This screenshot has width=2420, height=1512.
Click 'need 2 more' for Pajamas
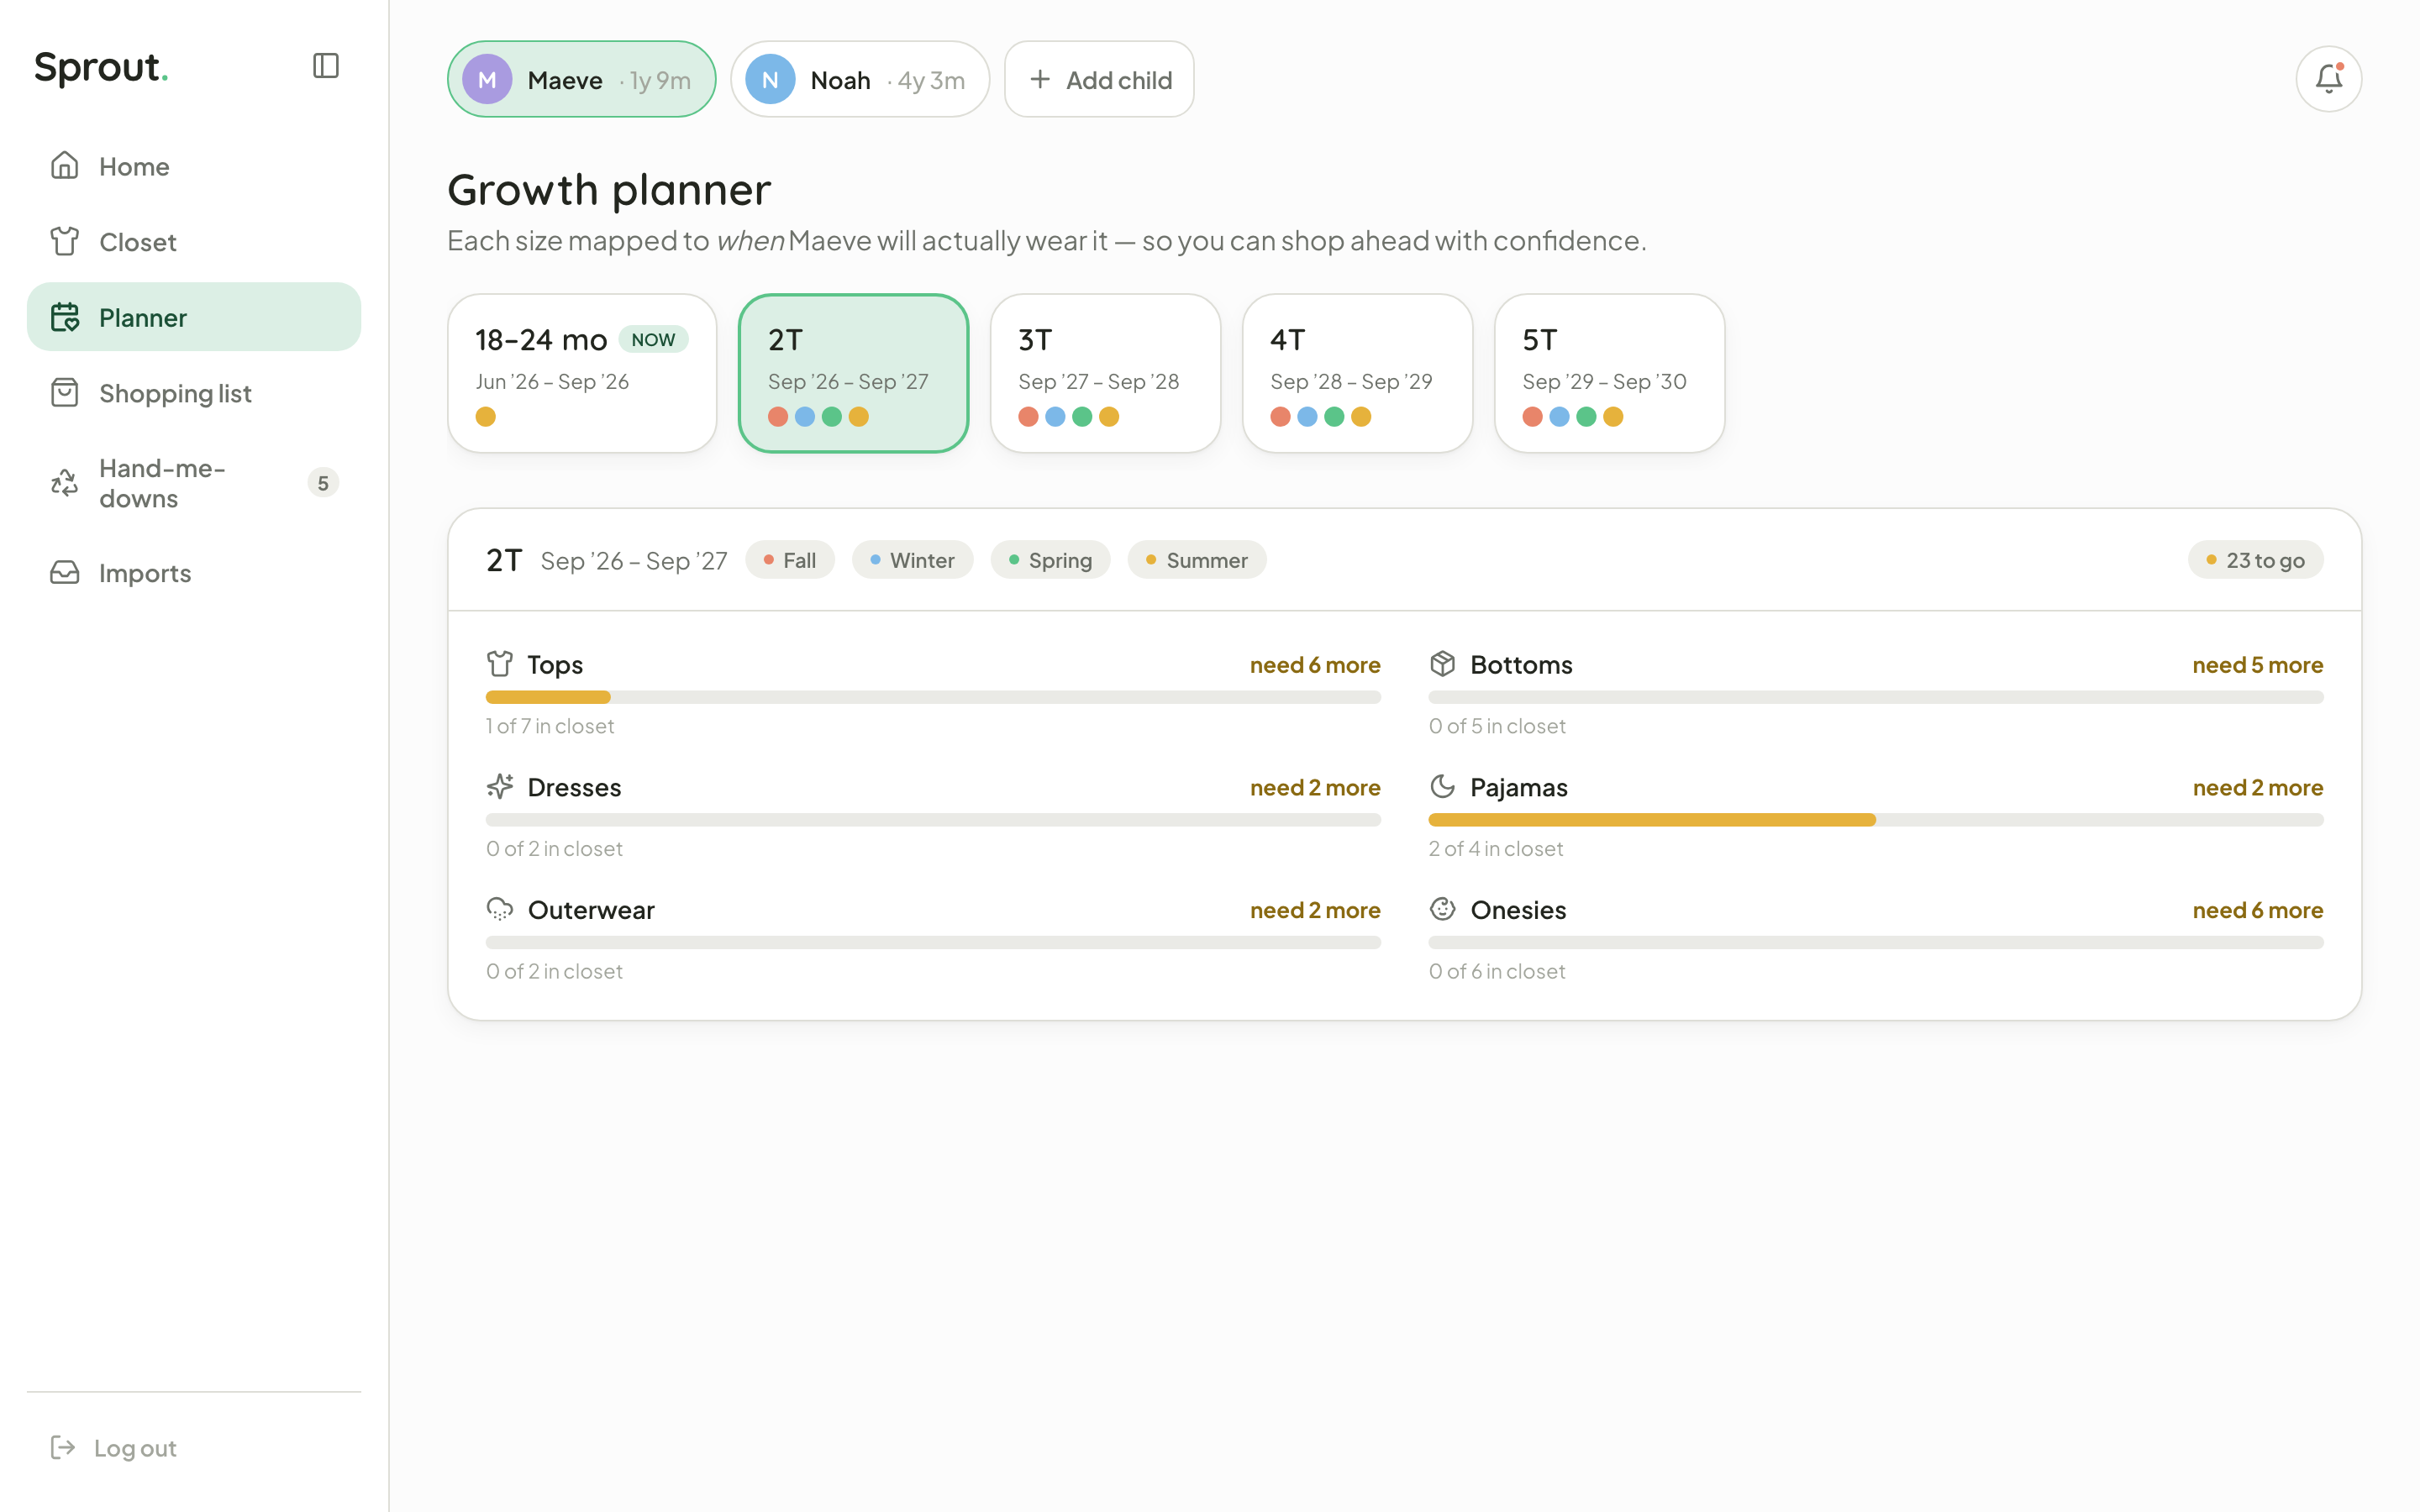[x=2257, y=788]
